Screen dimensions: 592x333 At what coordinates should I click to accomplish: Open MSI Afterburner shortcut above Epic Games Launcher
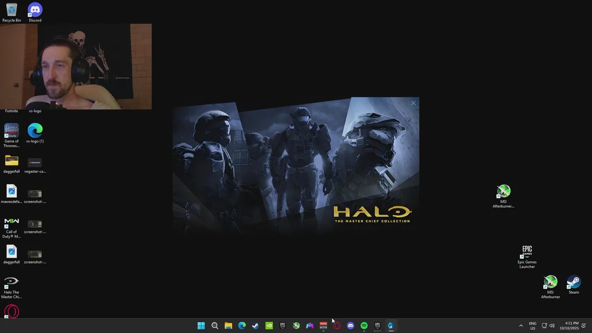[504, 197]
